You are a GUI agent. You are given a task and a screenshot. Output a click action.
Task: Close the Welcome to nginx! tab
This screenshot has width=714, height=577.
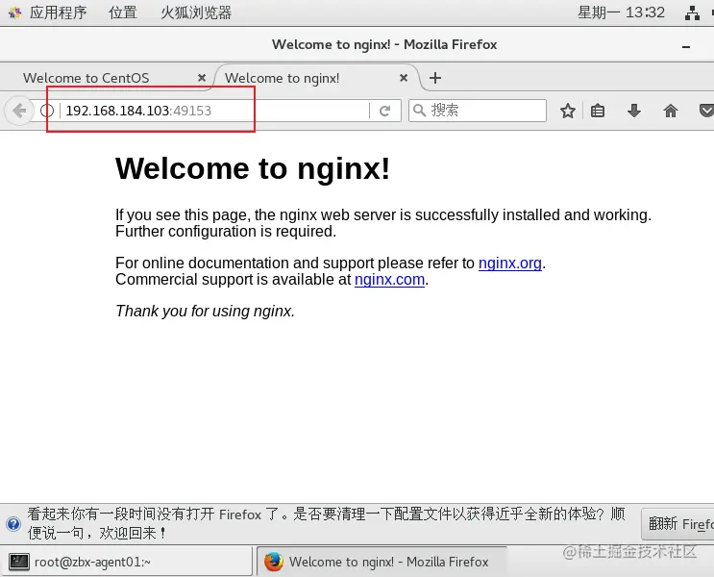(404, 78)
